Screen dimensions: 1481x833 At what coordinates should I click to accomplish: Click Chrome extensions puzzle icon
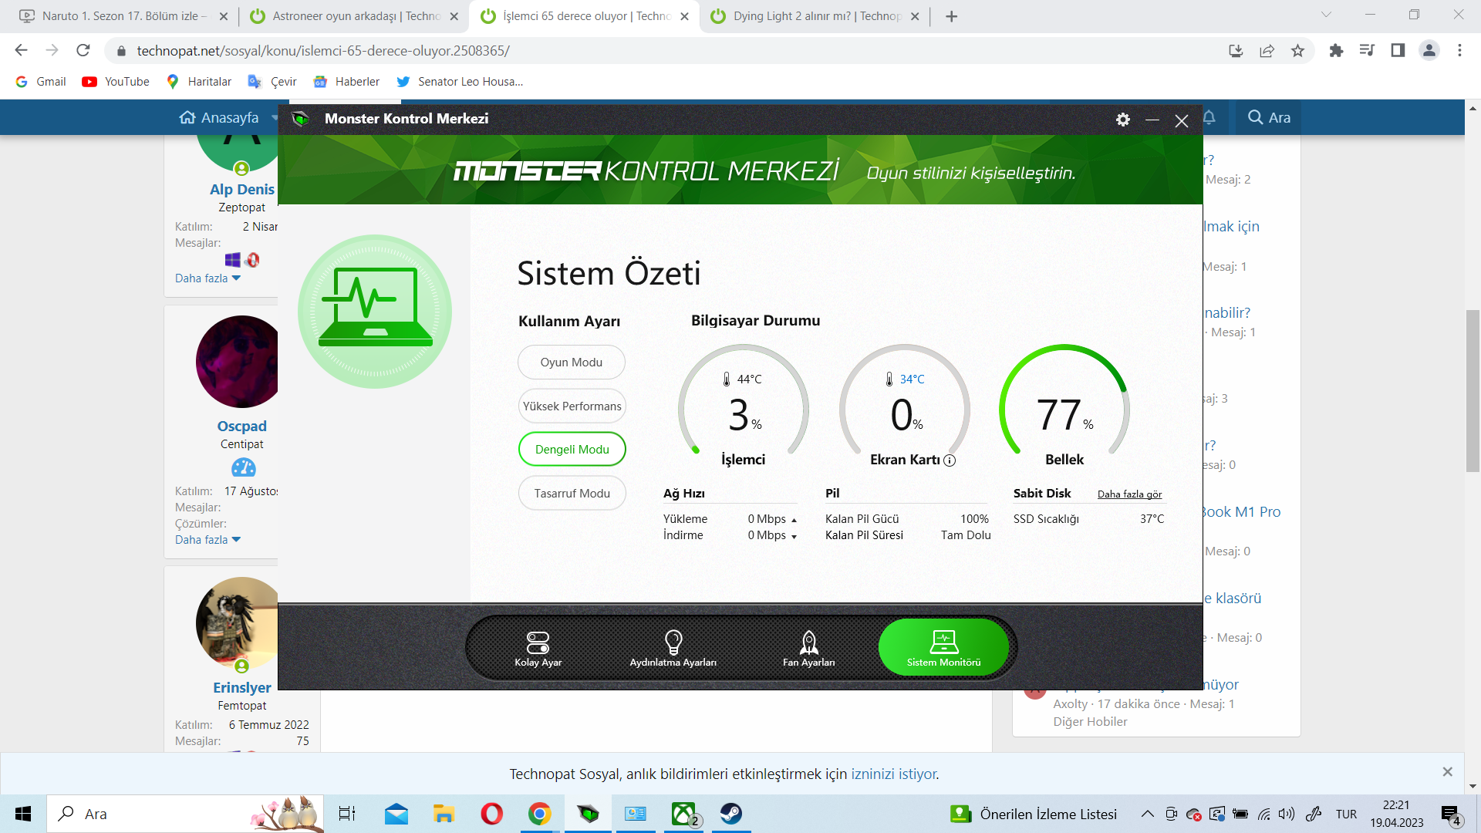(x=1336, y=51)
